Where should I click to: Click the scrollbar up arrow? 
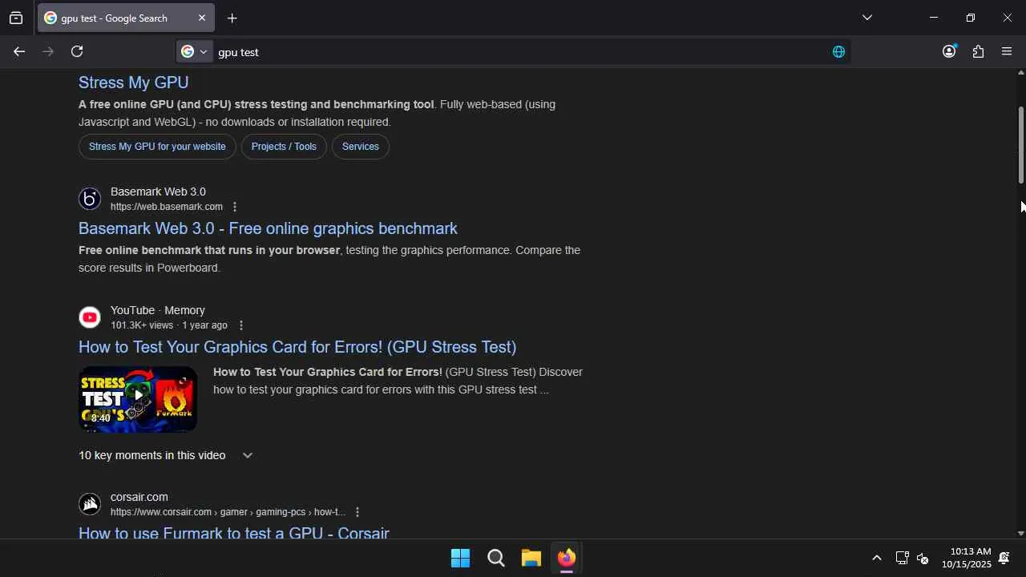[1020, 73]
